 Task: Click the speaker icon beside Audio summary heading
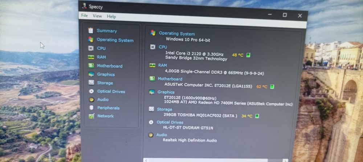pos(151,135)
